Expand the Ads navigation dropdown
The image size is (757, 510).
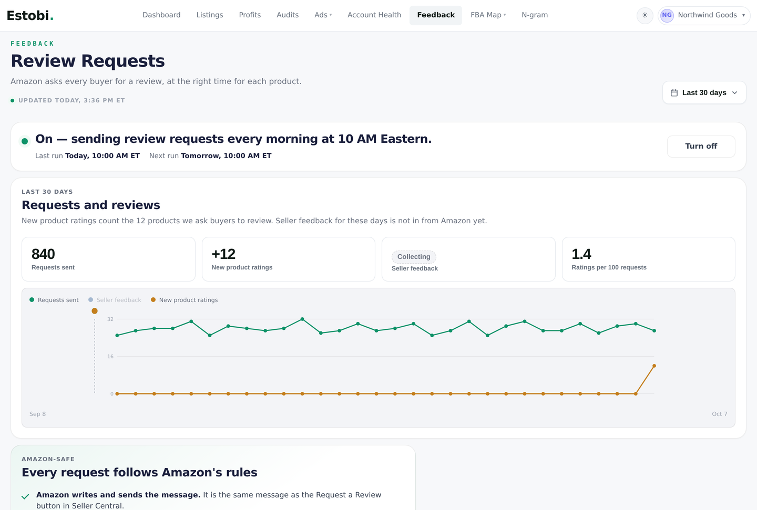click(x=323, y=15)
